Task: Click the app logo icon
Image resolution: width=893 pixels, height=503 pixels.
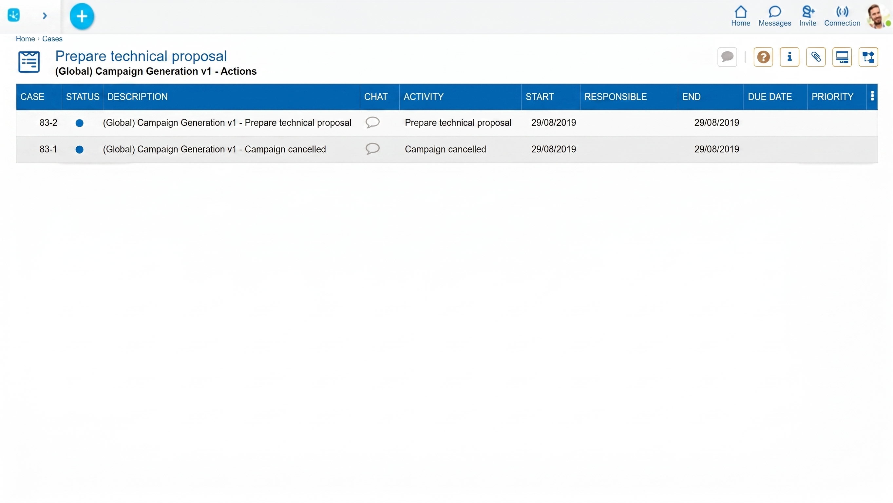Action: 14,15
